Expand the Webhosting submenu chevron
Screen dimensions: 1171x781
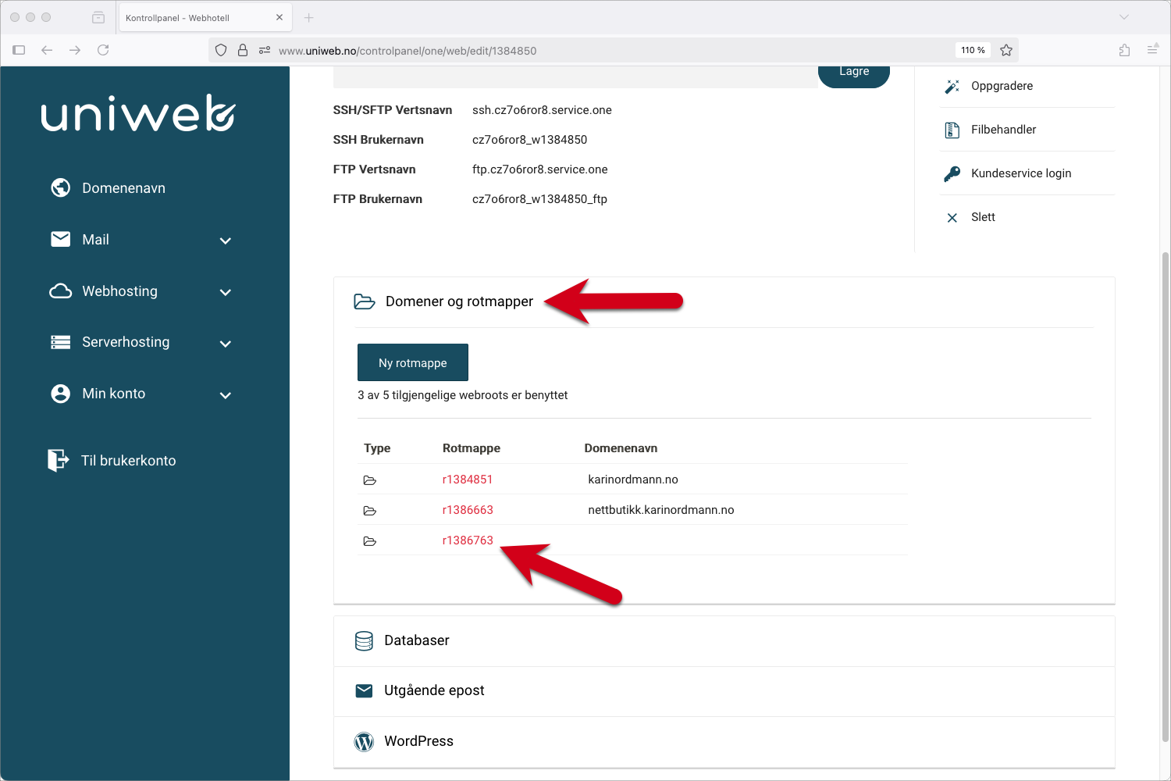tap(226, 292)
